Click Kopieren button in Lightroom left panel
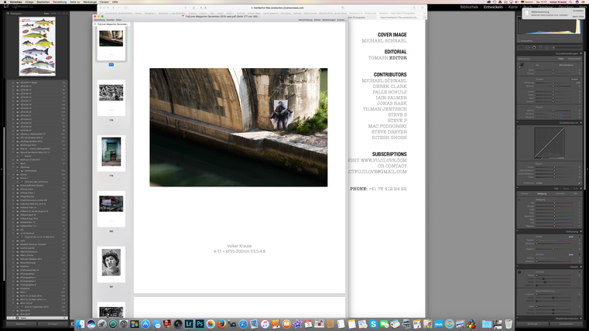 [21, 324]
